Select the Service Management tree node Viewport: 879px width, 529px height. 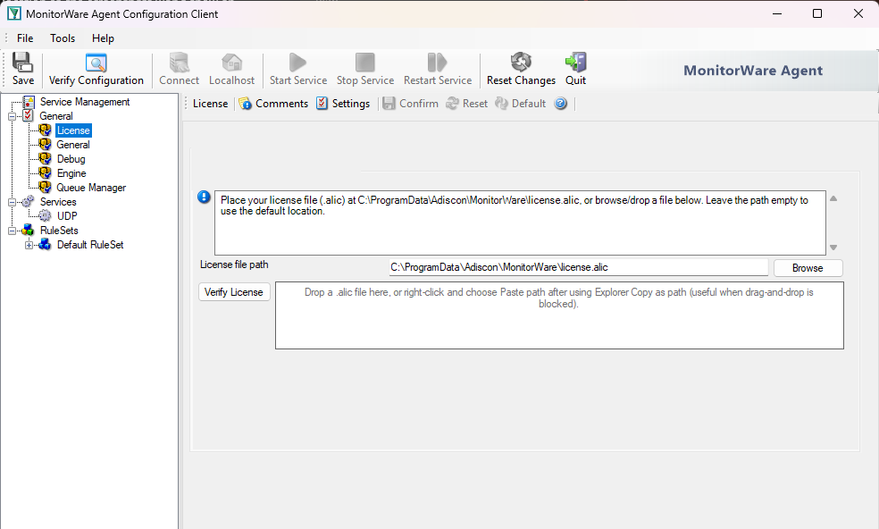coord(85,102)
